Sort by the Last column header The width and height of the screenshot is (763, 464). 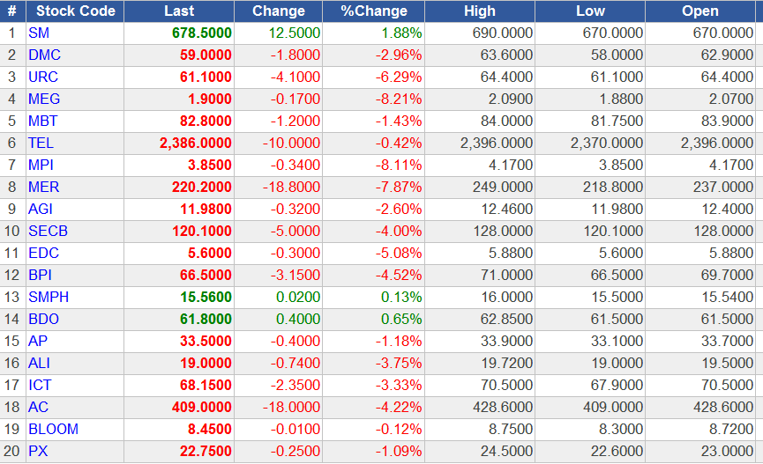tap(179, 11)
